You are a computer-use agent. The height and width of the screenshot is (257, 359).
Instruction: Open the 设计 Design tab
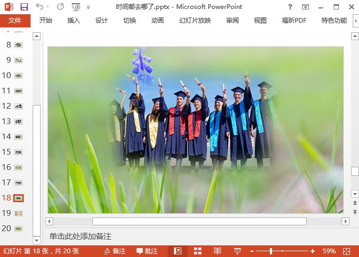102,21
